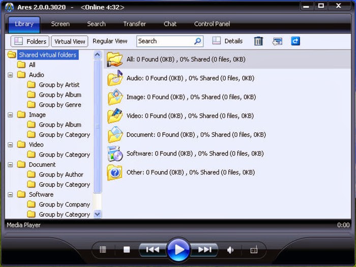Viewport: 356px width, 267px height.
Task: Select the Video folder film icon in list
Action: coord(115,116)
